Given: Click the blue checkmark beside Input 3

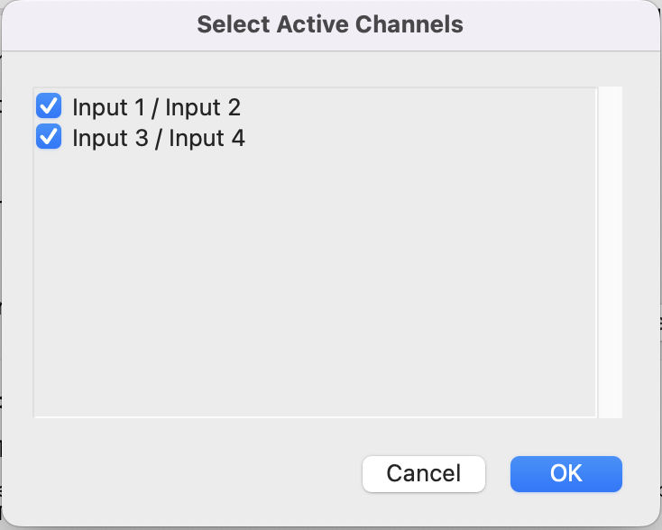Looking at the screenshot, I should click(x=49, y=136).
